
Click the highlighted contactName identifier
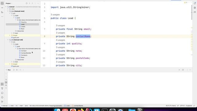pyautogui.click(x=83, y=36)
